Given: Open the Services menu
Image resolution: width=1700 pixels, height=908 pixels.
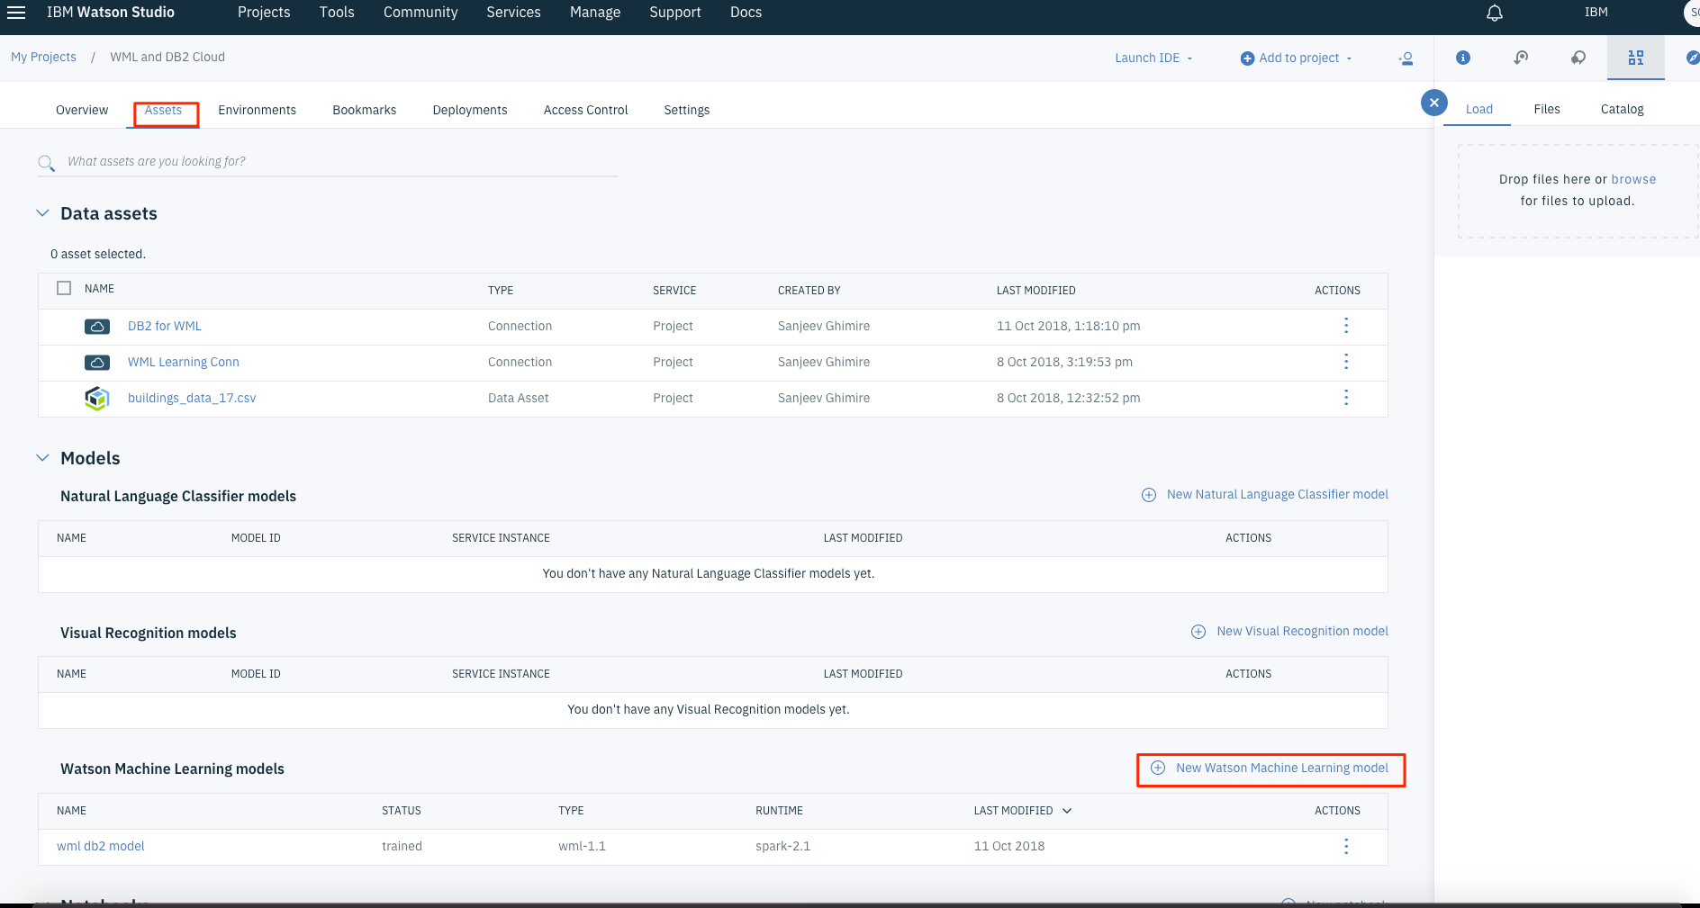Looking at the screenshot, I should pyautogui.click(x=513, y=13).
